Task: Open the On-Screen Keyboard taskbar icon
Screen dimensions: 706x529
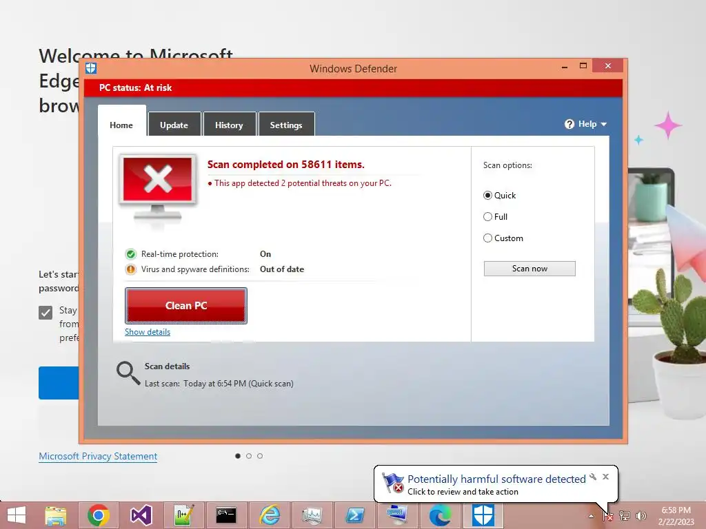Action: (397, 515)
